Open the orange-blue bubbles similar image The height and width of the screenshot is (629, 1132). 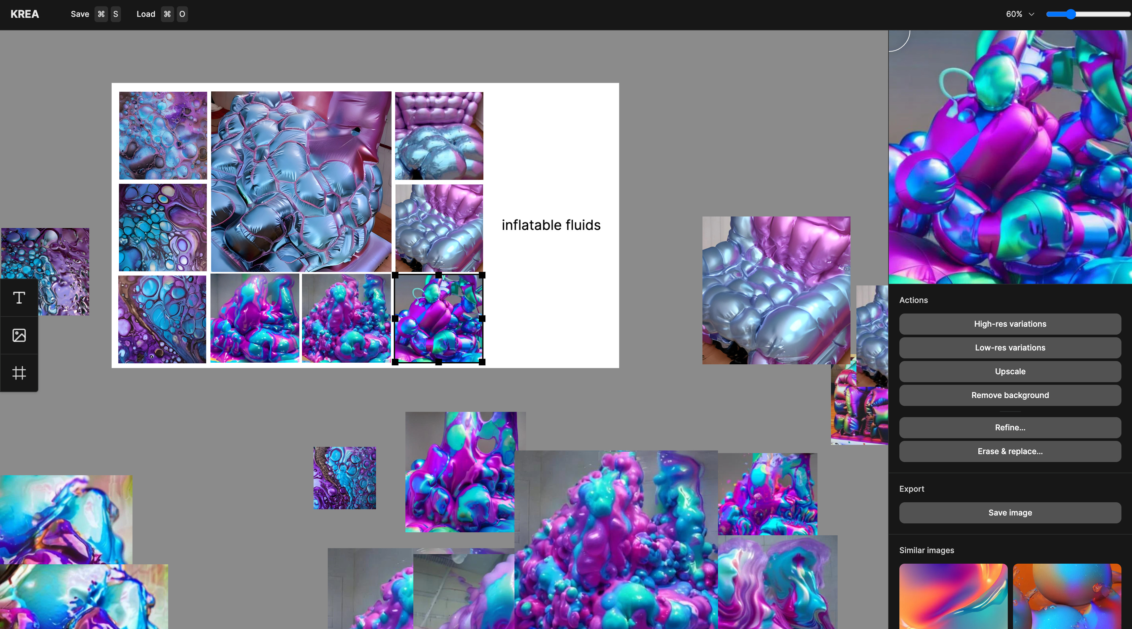pos(1067,596)
